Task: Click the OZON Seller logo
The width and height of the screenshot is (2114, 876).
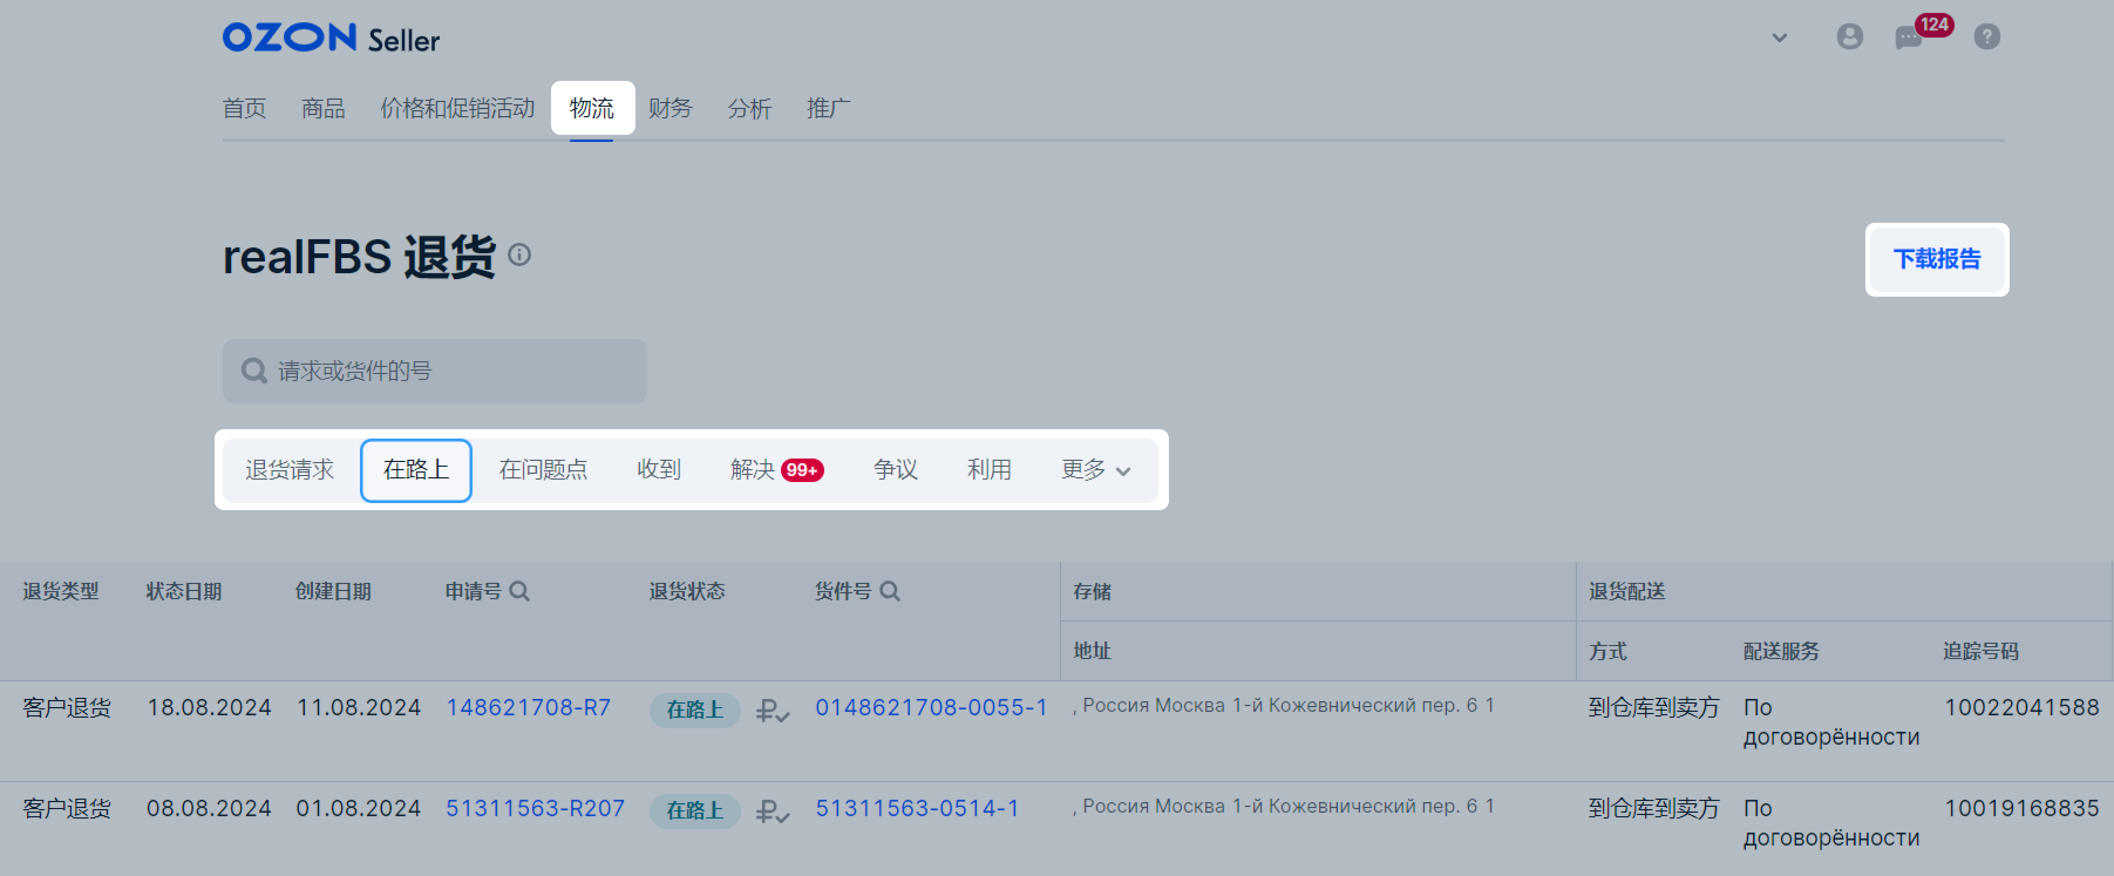Action: (x=331, y=38)
